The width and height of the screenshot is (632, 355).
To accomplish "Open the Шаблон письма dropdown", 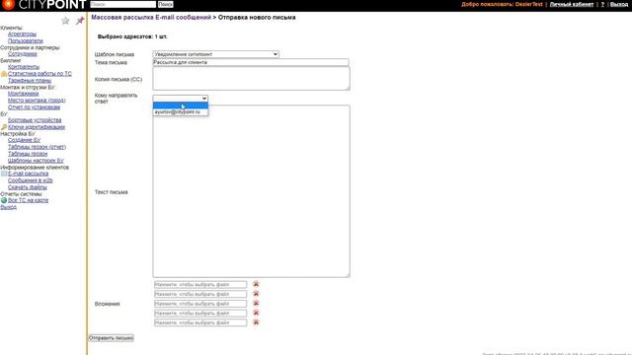I will click(x=215, y=54).
